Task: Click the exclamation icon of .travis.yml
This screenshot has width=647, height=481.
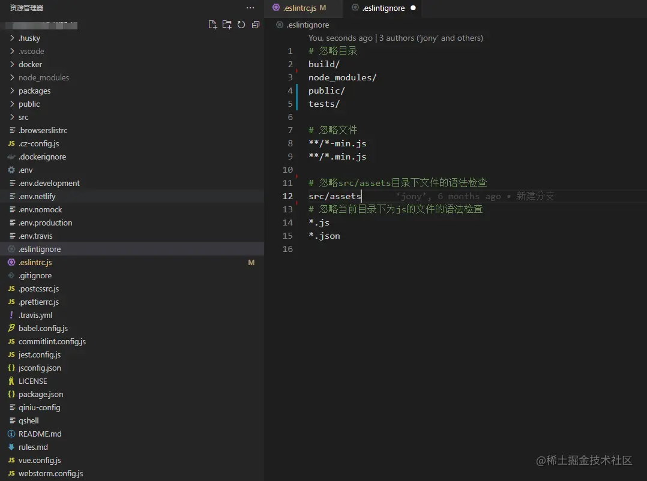Action: [x=11, y=315]
